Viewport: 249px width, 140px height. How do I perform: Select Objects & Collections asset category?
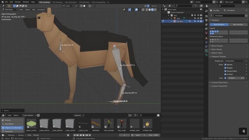(x=12, y=128)
